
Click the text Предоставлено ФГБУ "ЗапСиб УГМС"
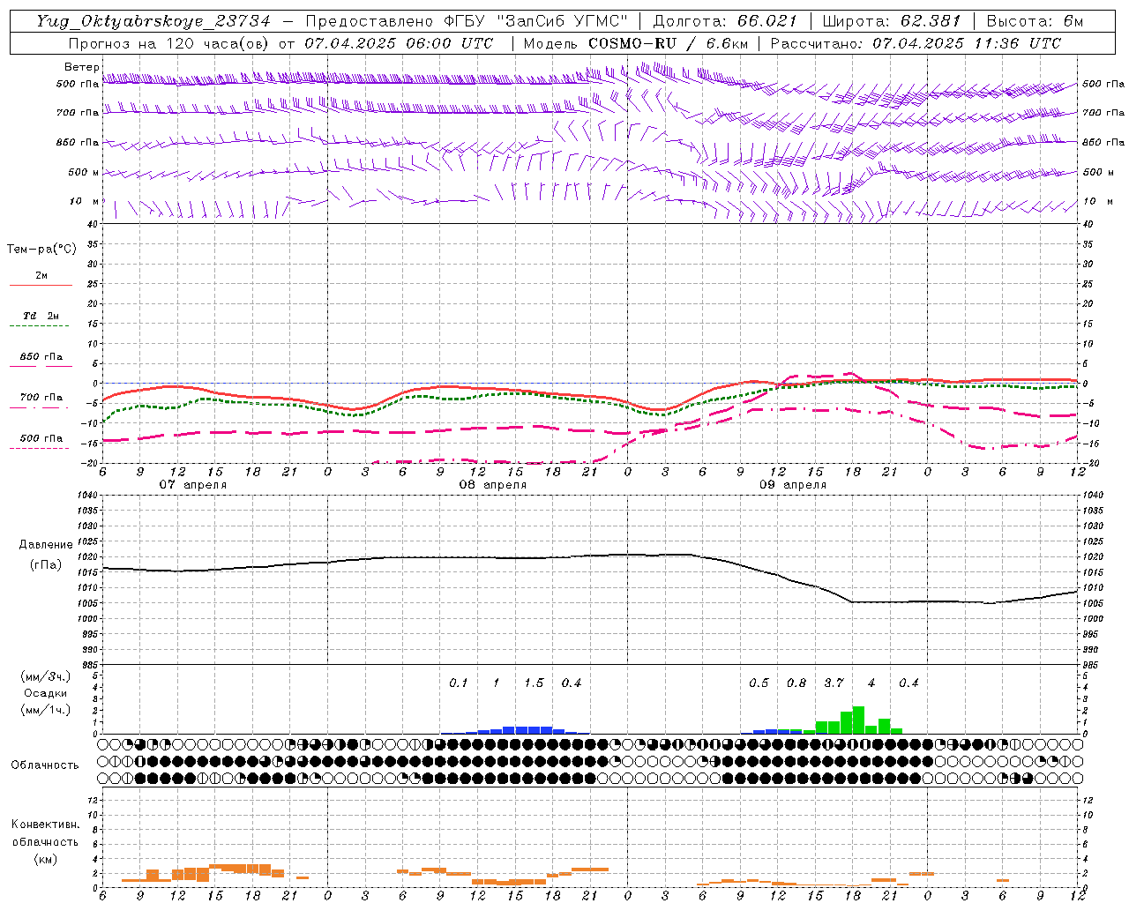point(467,21)
